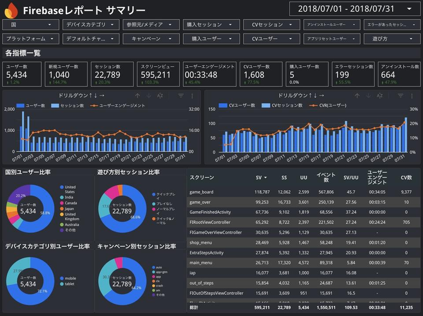
Task: Select the game_board table row
Action: coord(303,192)
